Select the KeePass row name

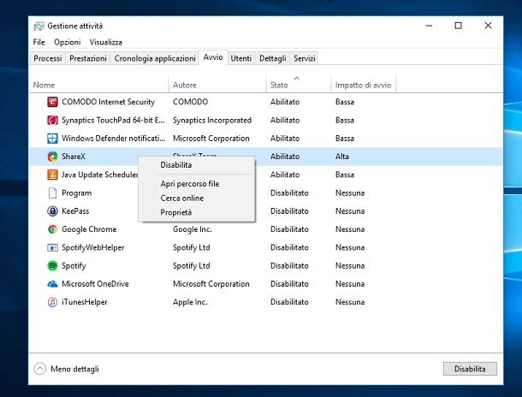point(75,211)
